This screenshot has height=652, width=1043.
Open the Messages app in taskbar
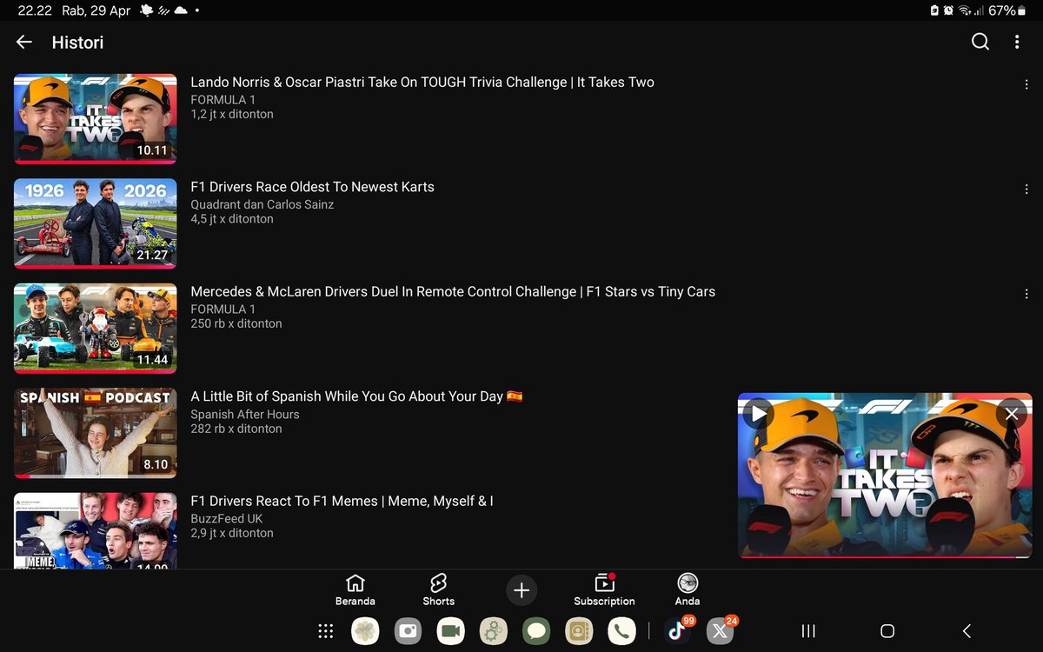536,631
